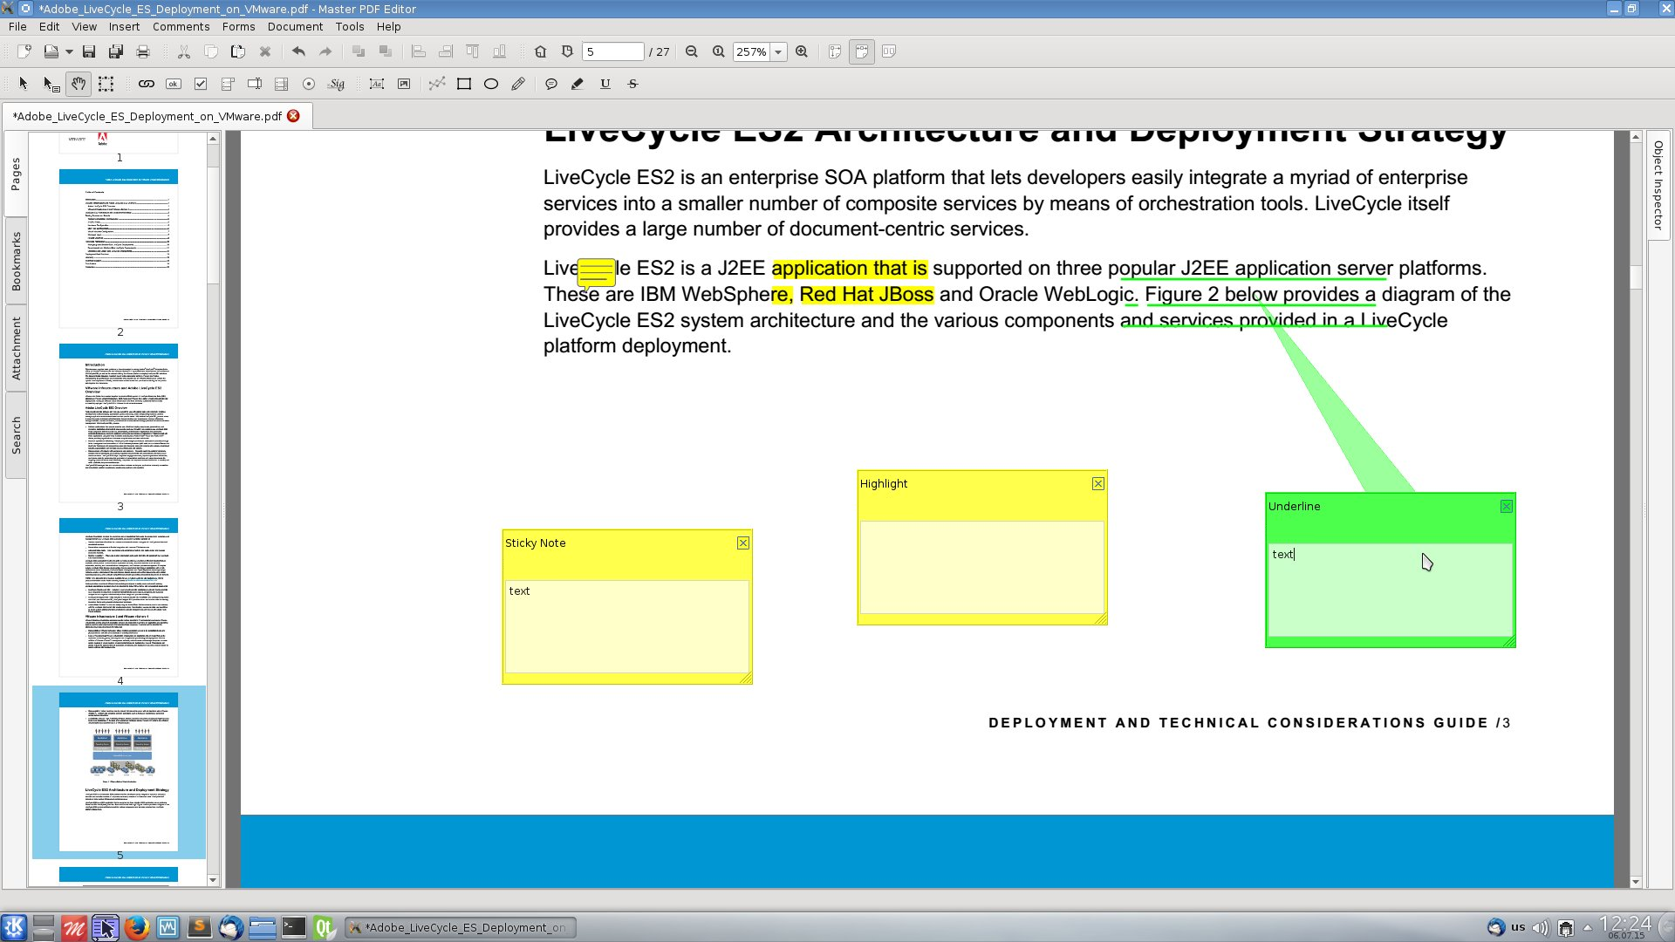Save the document
This screenshot has height=942, width=1675.
coord(89,51)
